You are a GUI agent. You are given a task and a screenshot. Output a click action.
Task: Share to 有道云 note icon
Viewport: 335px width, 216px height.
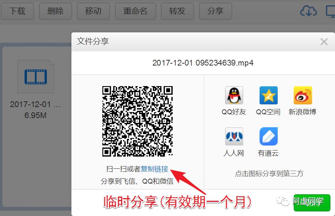point(268,136)
